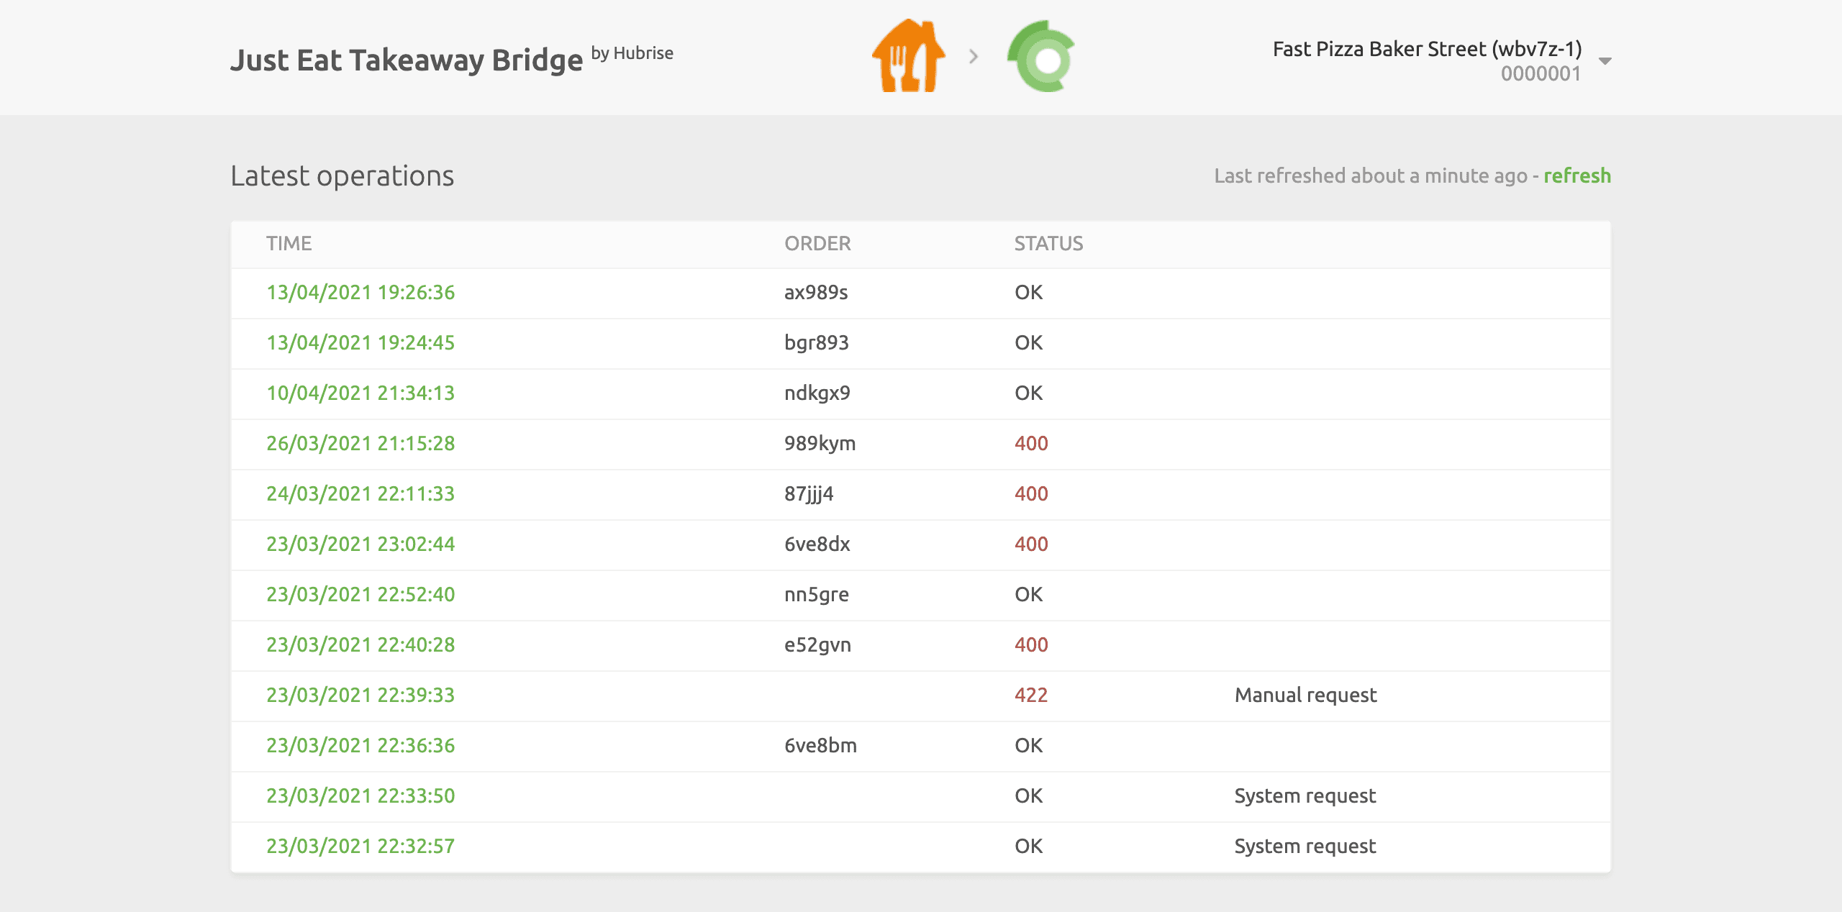Click the Just Eat Takeaway Bridge title
1842x912 pixels.
click(407, 60)
